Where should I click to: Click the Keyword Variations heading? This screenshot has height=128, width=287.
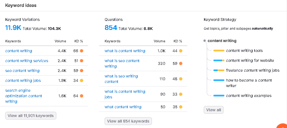point(22,20)
